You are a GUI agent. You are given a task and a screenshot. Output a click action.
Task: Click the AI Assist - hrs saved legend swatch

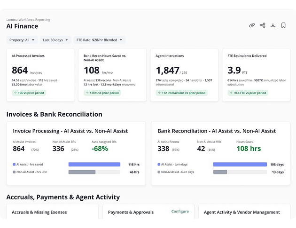tap(14, 165)
